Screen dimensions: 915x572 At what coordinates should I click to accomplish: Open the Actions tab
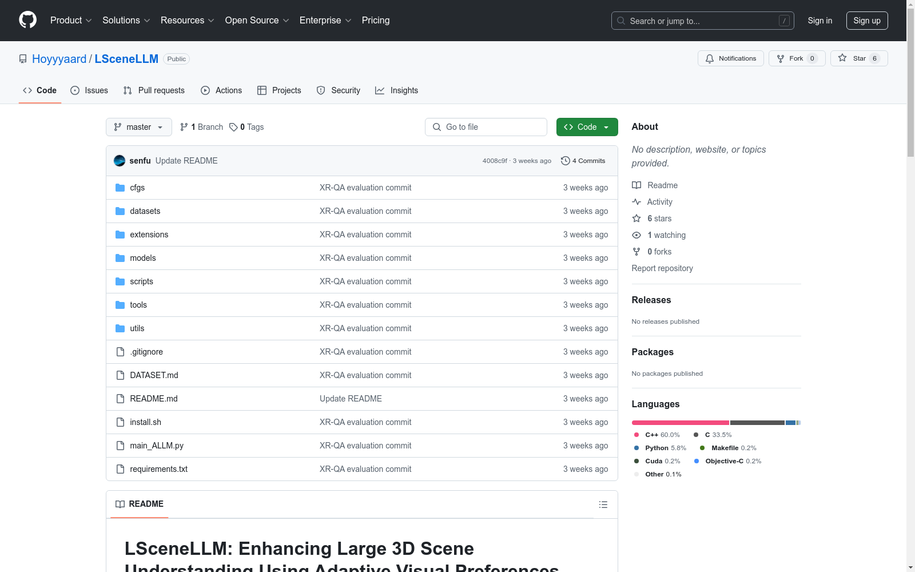(221, 90)
